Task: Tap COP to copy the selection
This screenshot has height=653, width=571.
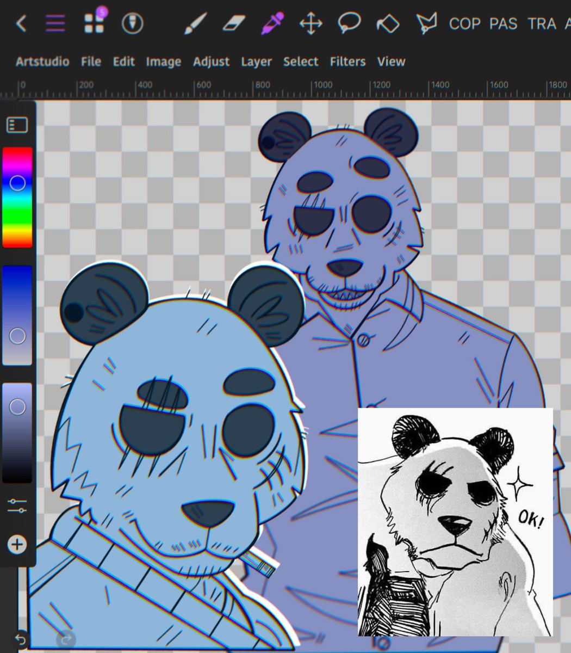Action: point(464,23)
